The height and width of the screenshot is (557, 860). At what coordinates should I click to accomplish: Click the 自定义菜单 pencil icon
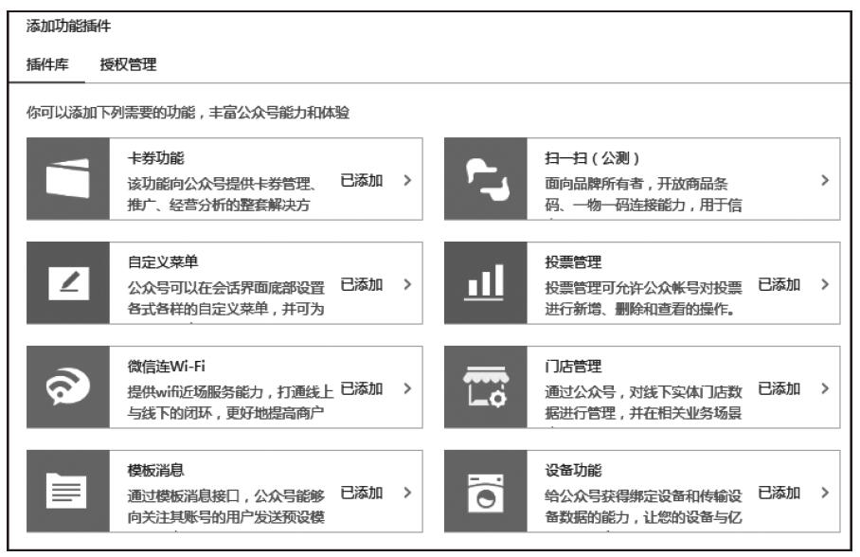click(71, 283)
